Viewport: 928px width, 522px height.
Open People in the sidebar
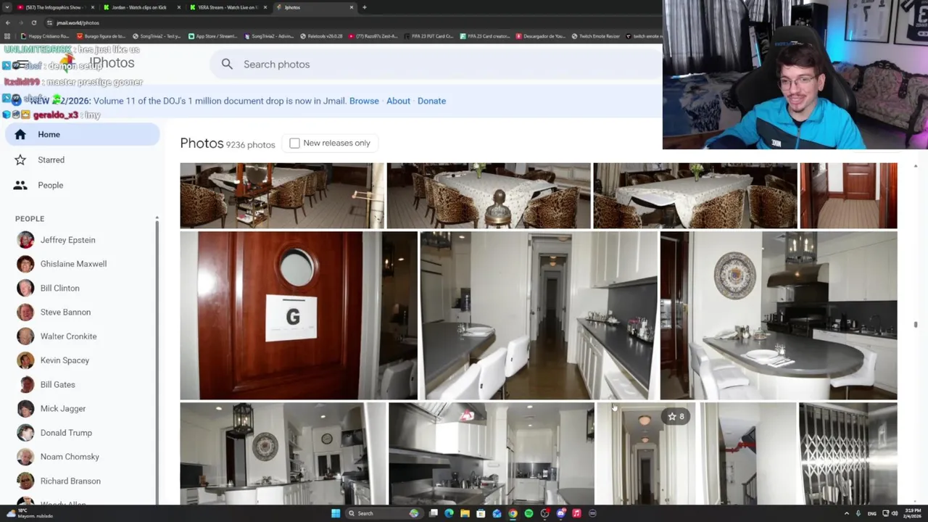click(x=81, y=185)
